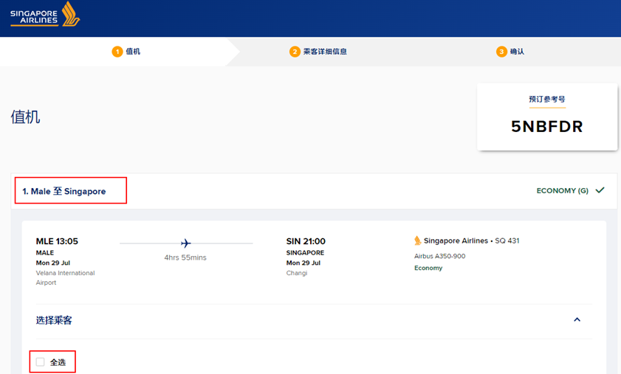Click the 1. Male 至 Singapore flight header
Viewport: 621px width, 374px height.
(64, 191)
